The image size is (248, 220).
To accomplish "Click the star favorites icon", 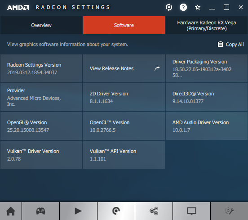I will 198,7.
